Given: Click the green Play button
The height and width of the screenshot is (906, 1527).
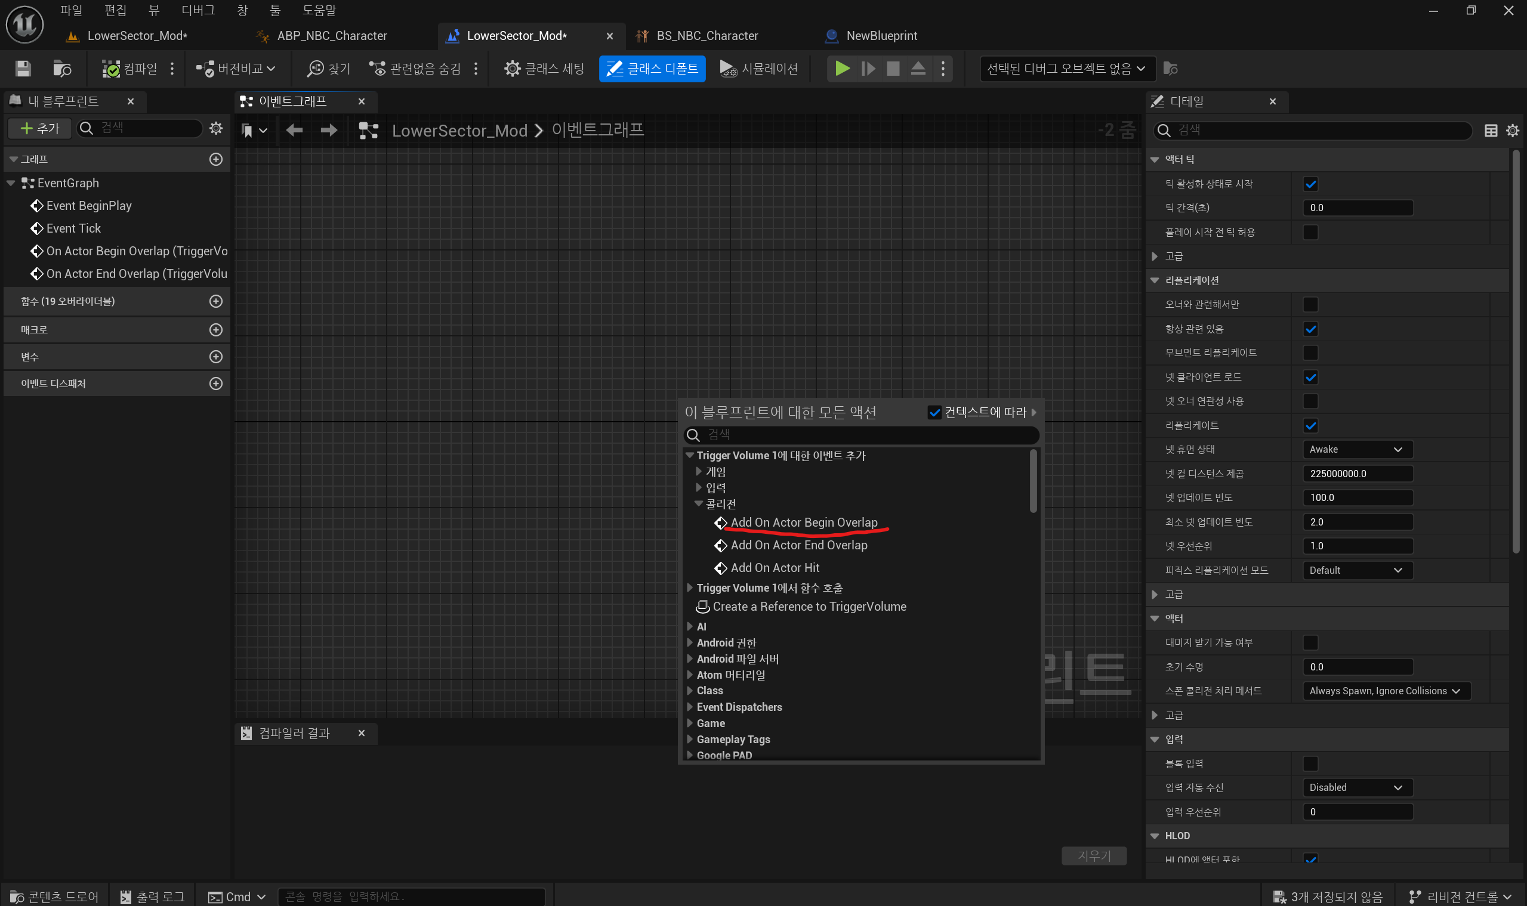Looking at the screenshot, I should click(842, 69).
